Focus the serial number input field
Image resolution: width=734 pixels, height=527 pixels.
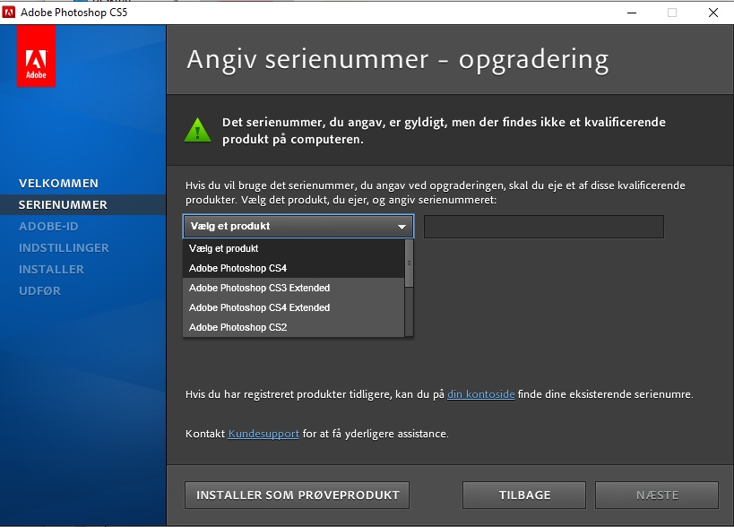(543, 227)
